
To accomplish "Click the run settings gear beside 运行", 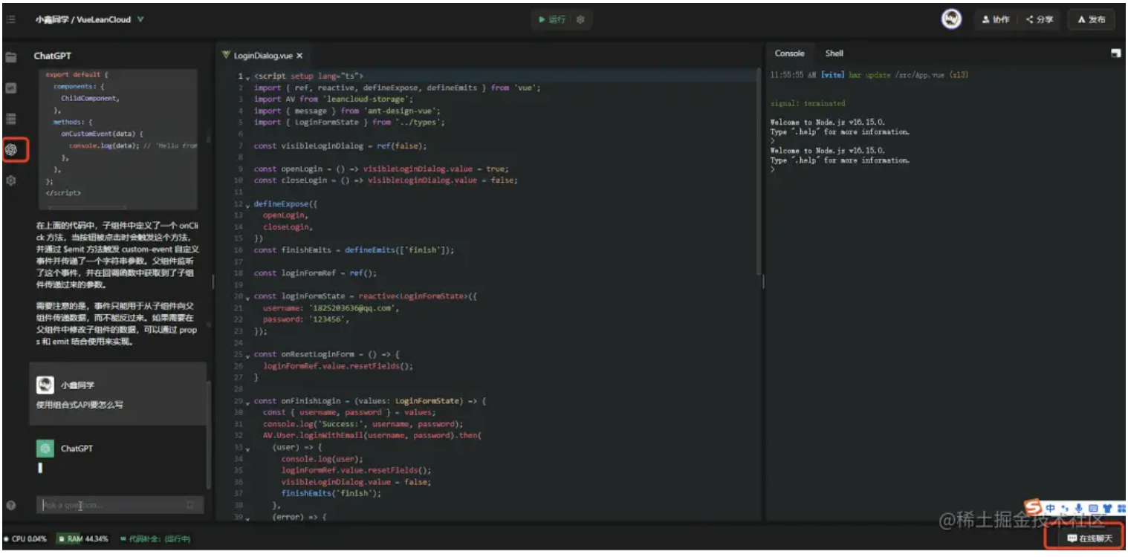I will pos(580,19).
